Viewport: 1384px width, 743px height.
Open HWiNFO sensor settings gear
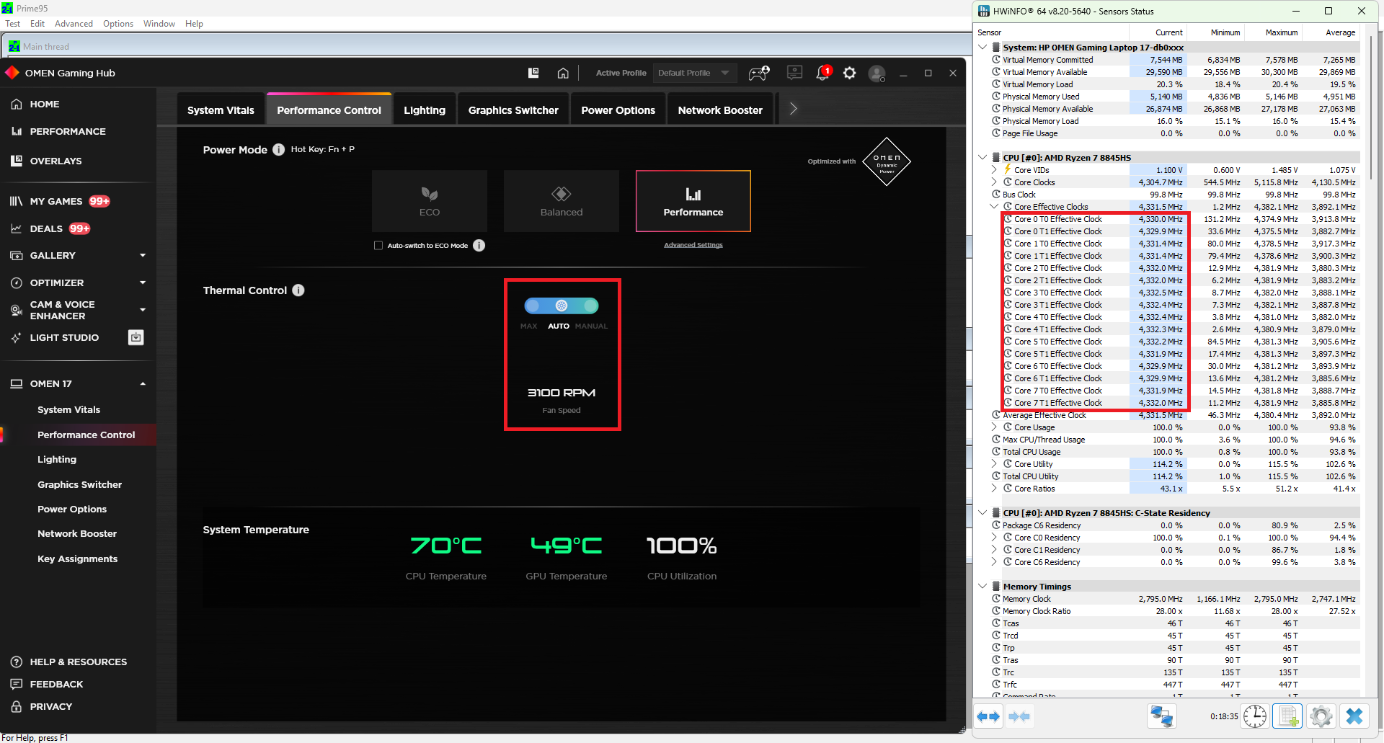click(1321, 716)
